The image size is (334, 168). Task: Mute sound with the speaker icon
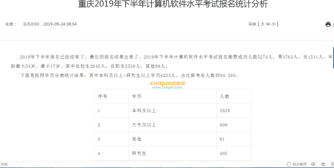pos(313,164)
